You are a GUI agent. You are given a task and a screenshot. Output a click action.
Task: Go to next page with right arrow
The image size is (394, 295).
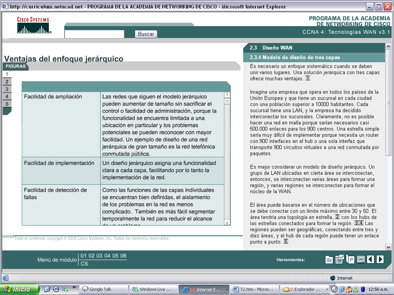pos(380,259)
